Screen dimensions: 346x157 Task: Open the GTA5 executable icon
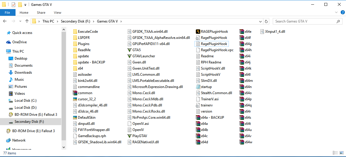(129, 50)
